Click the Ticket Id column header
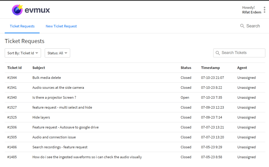Image resolution: width=269 pixels, height=167 pixels. tap(14, 68)
